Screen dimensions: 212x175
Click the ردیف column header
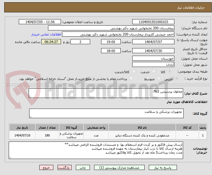tap(203, 127)
